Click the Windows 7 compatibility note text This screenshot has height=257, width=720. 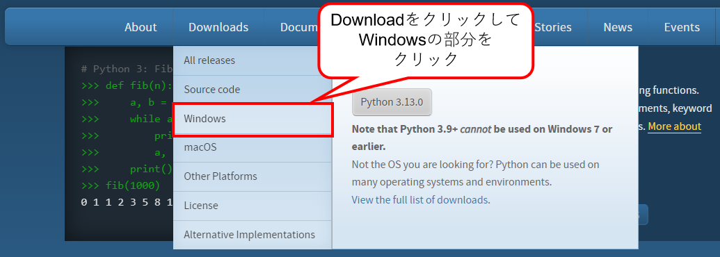coord(481,138)
